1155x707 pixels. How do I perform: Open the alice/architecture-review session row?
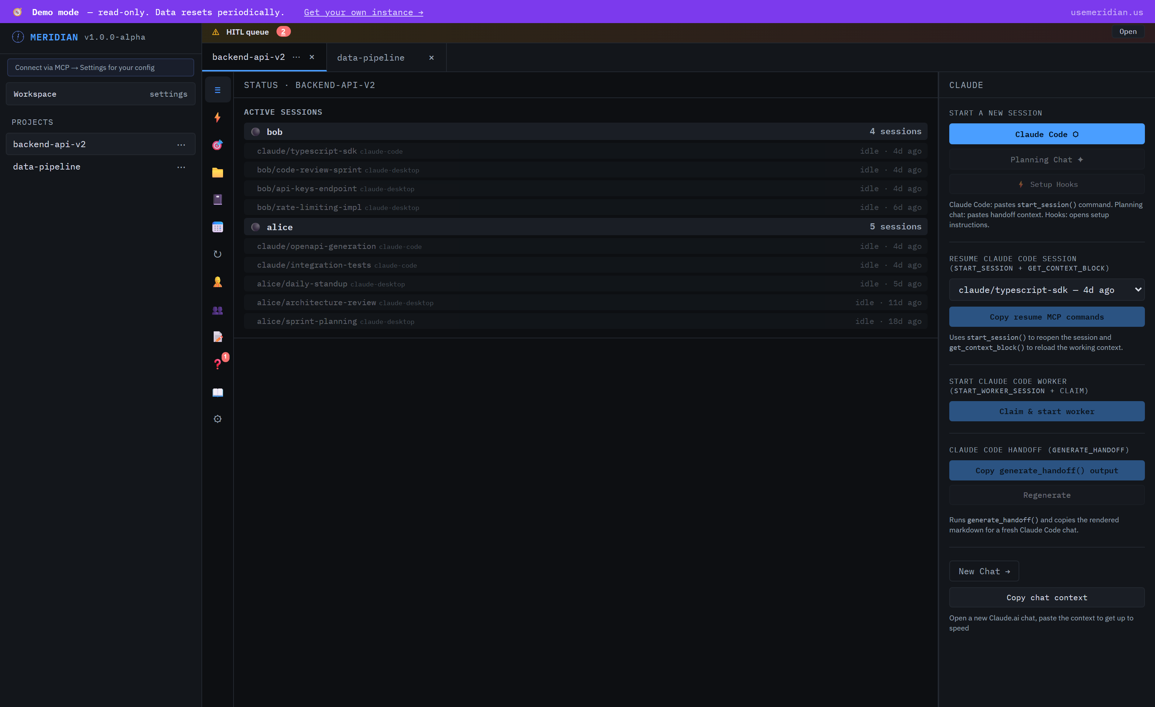(x=585, y=302)
